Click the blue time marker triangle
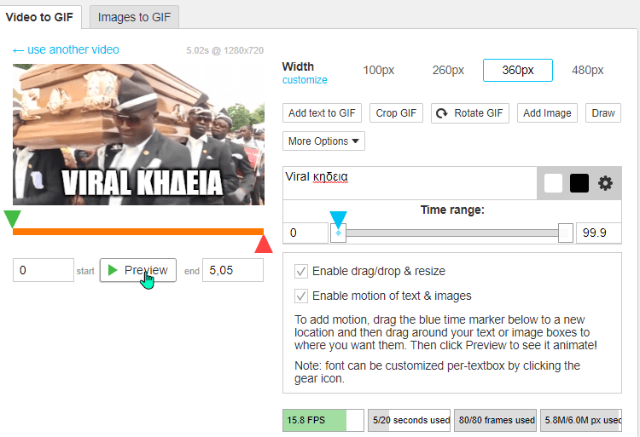 pyautogui.click(x=338, y=220)
